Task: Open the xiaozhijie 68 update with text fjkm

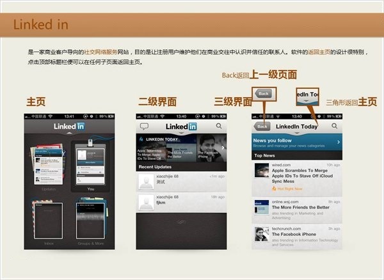Action: point(181,202)
